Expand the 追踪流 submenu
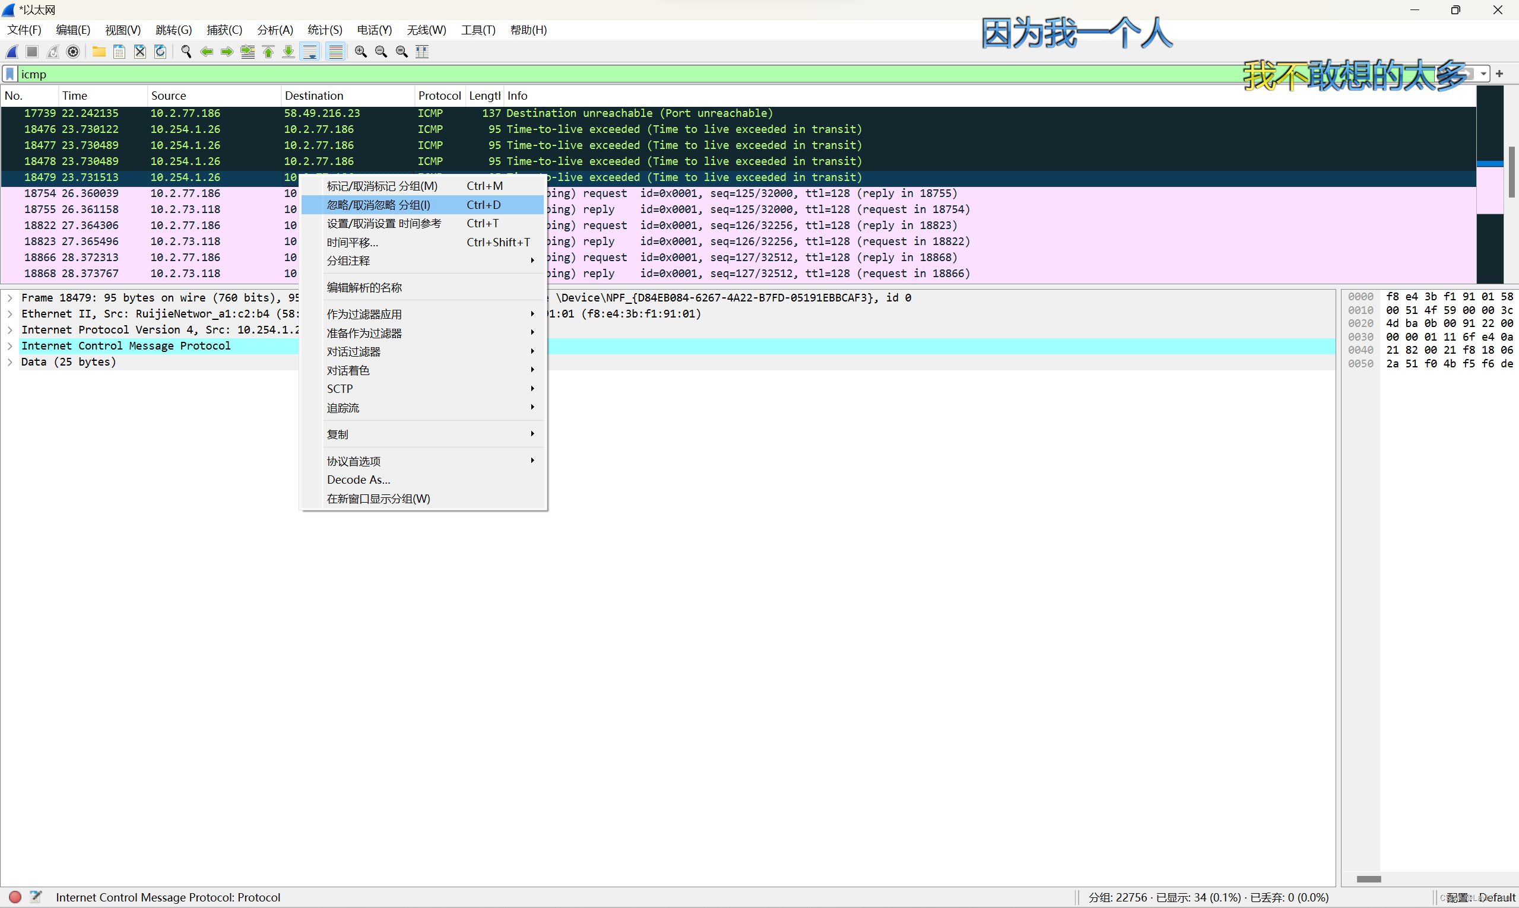This screenshot has height=908, width=1519. click(423, 408)
